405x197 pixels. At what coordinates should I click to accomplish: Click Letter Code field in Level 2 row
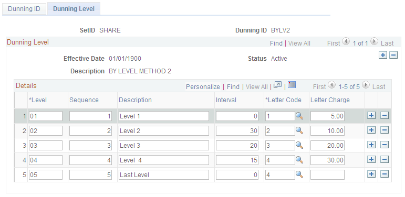tap(280, 131)
